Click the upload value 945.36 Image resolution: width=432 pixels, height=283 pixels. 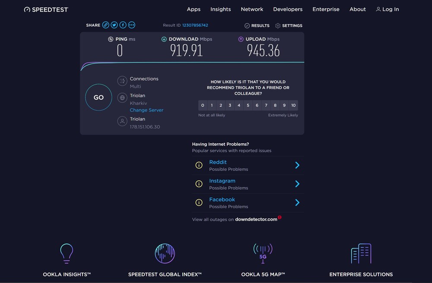(263, 50)
